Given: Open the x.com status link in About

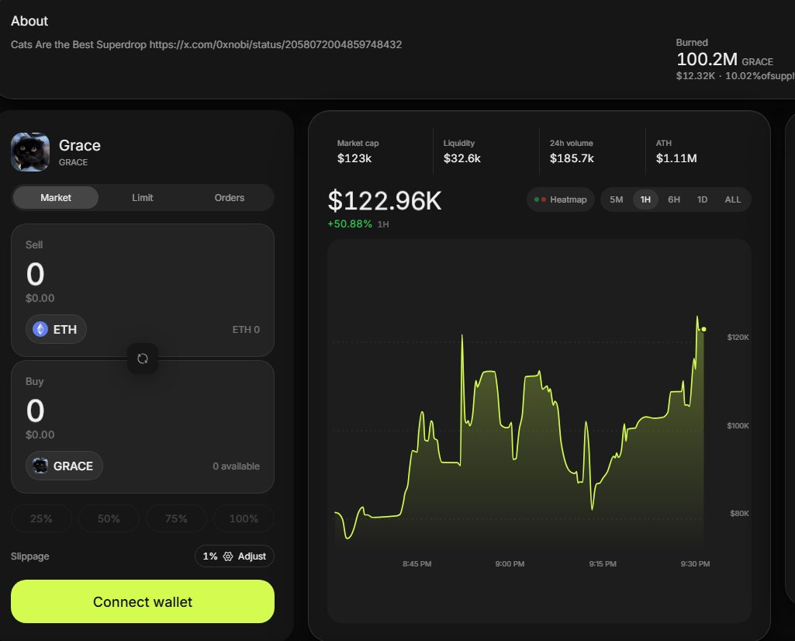Looking at the screenshot, I should [x=275, y=45].
